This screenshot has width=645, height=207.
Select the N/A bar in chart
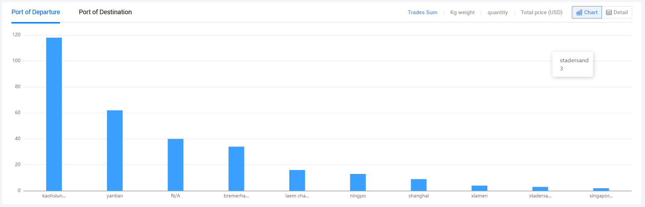point(176,165)
